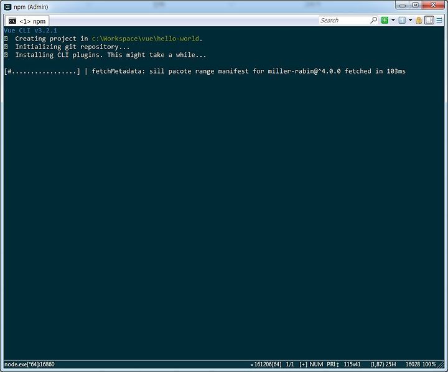This screenshot has height=372, width=448.
Task: Click the magnifier search icon
Action: pyautogui.click(x=374, y=20)
